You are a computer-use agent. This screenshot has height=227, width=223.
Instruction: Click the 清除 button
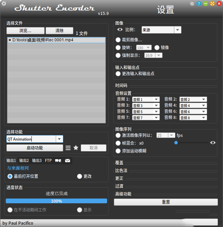[59, 30]
